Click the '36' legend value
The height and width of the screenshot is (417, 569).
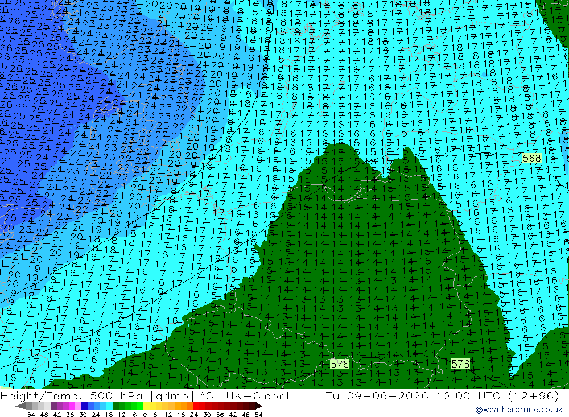[x=220, y=415]
